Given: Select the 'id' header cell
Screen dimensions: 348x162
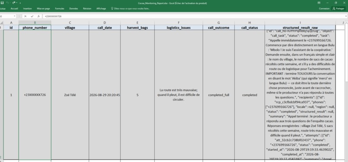Looking at the screenshot, I should point(11,28).
